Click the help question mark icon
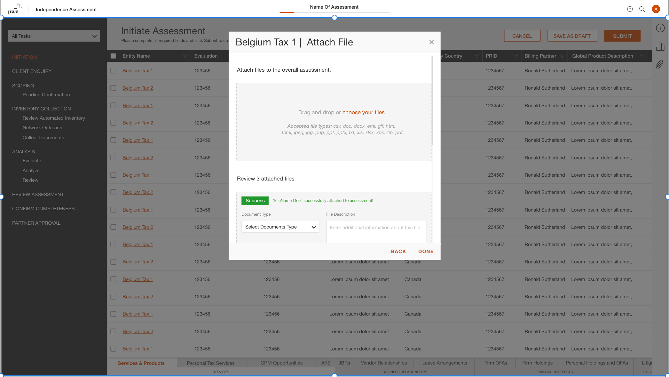Screen dimensions: 669x377 pos(630,9)
